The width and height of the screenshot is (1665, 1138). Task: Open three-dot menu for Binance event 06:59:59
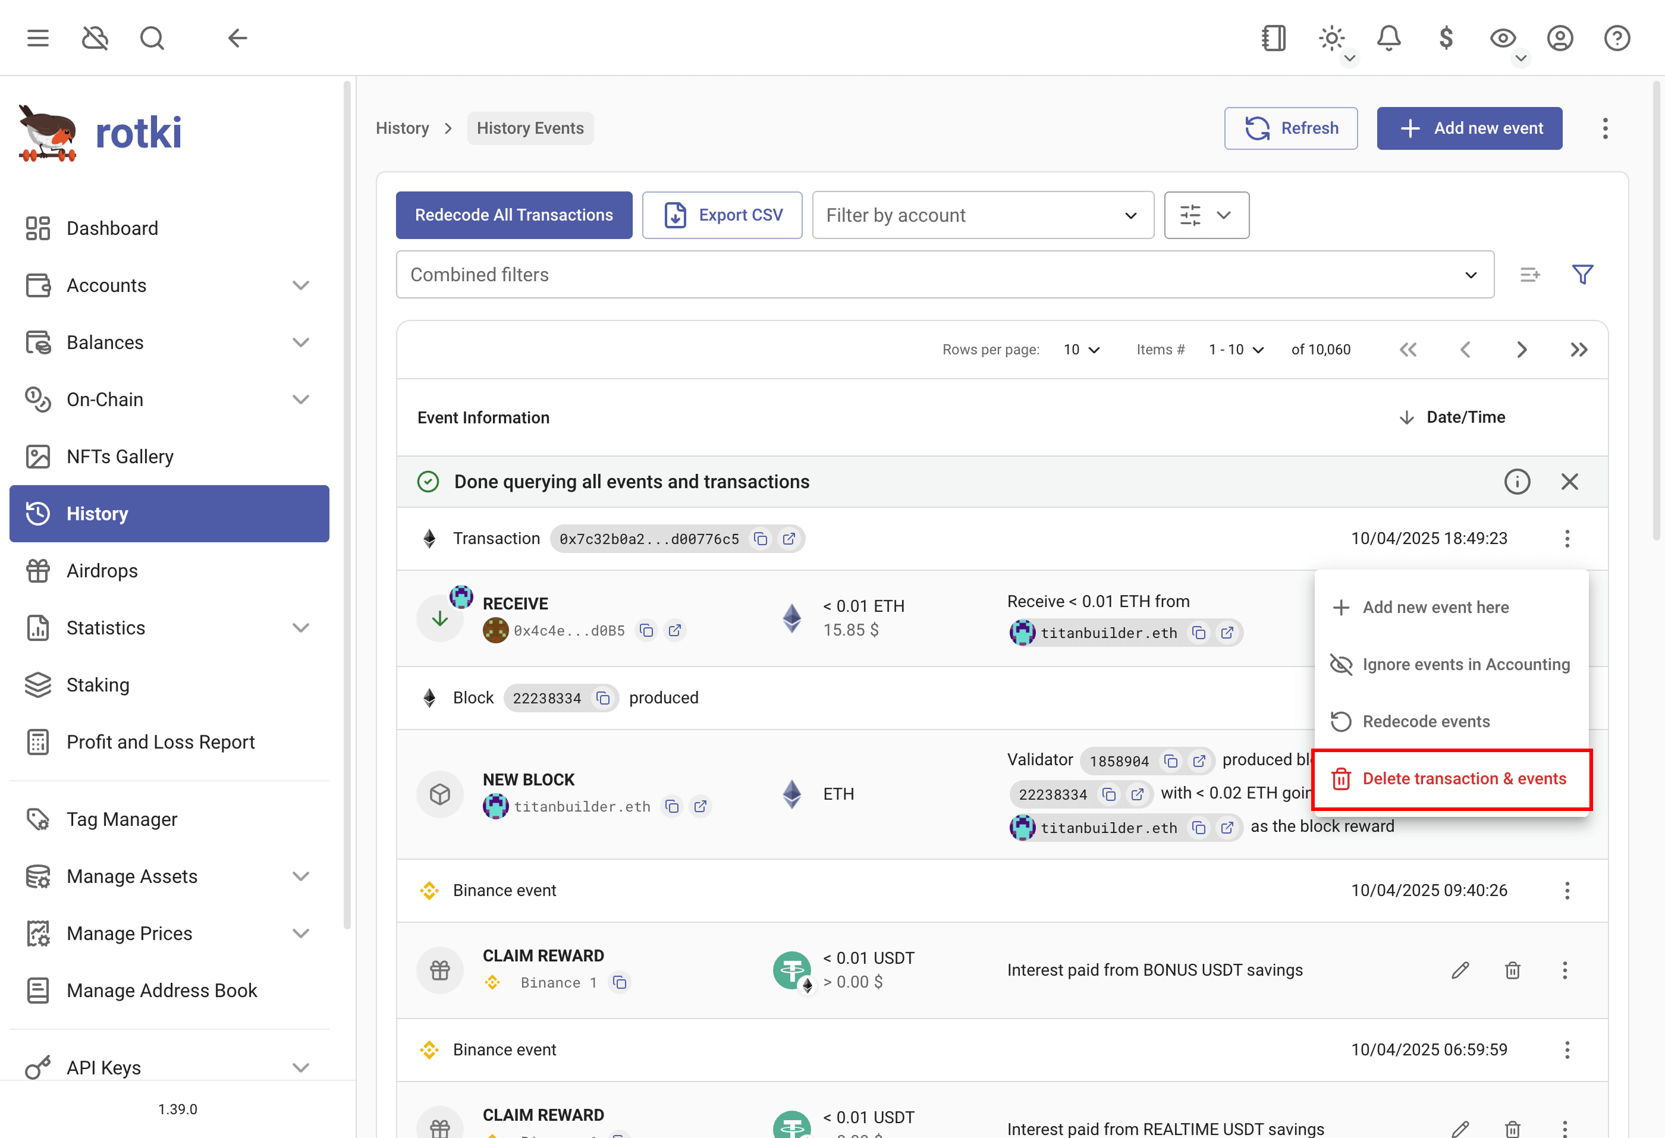(1567, 1050)
